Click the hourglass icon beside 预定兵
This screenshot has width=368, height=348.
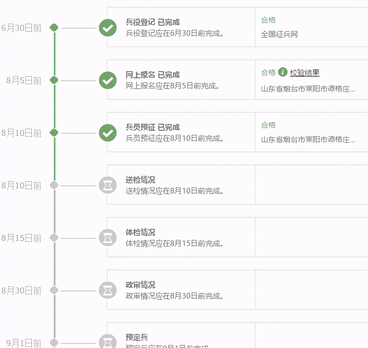coord(108,342)
